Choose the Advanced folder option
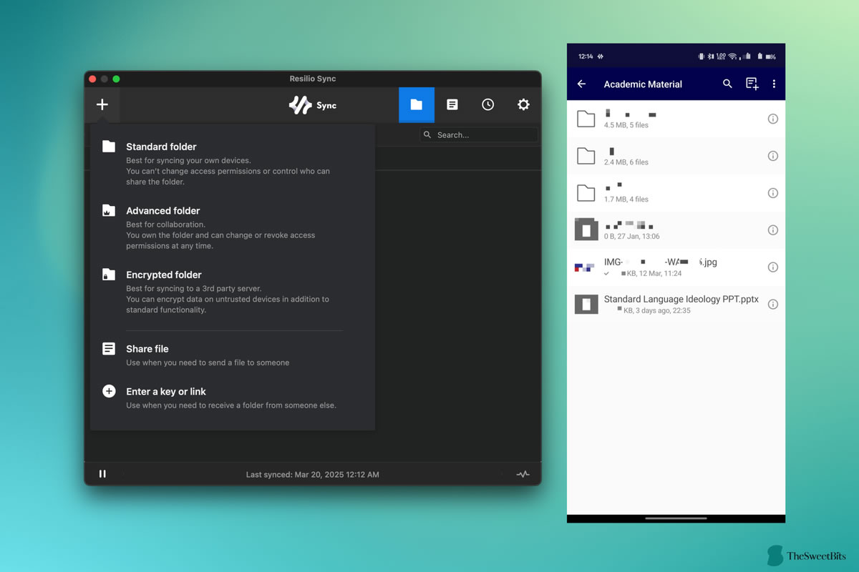Image resolution: width=859 pixels, height=572 pixels. point(232,227)
